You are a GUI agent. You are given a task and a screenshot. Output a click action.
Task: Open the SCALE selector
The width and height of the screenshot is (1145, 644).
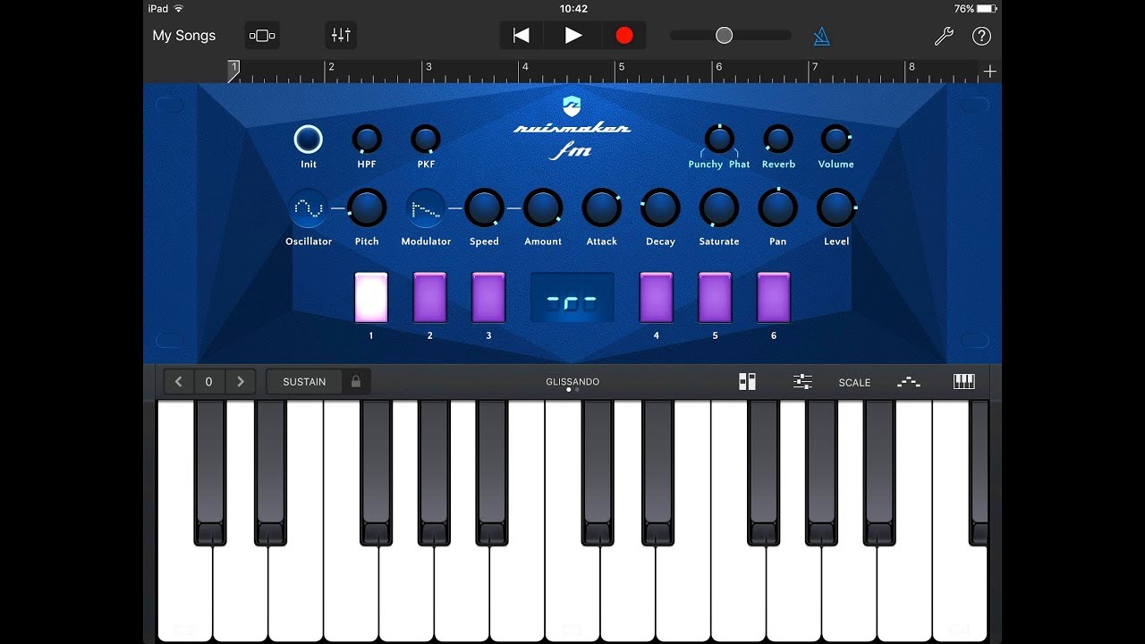(x=854, y=383)
